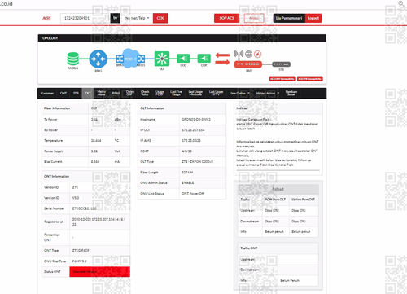Screen dimensions: 407x294
Task: Open the No Inet/Telp dropdown
Action: 137,18
